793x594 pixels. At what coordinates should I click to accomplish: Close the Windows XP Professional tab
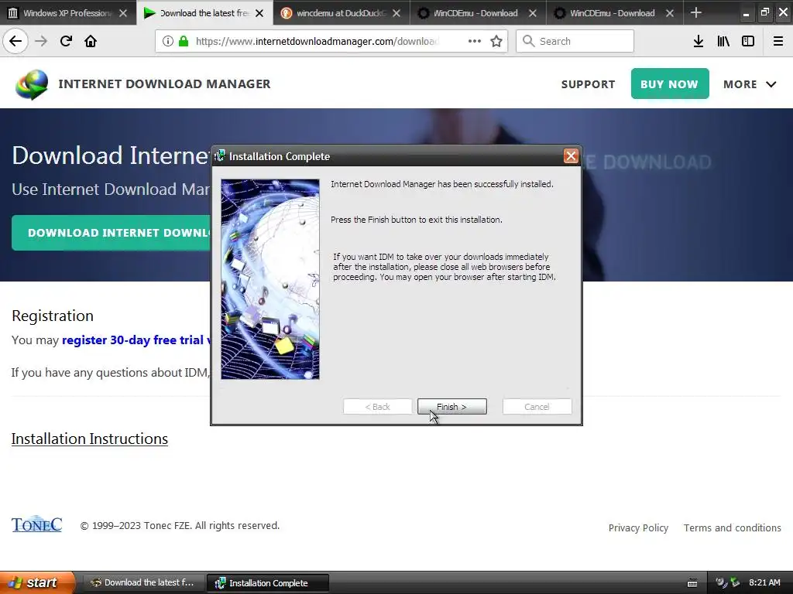click(x=123, y=13)
